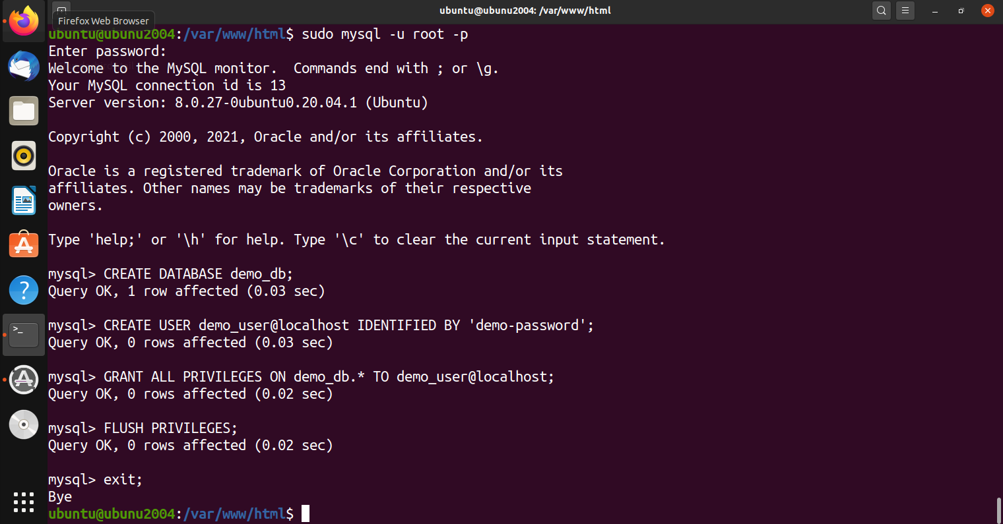Screen dimensions: 1003x524
Task: Click the CREATE DATABASE demo_db command line
Action: tap(198, 274)
